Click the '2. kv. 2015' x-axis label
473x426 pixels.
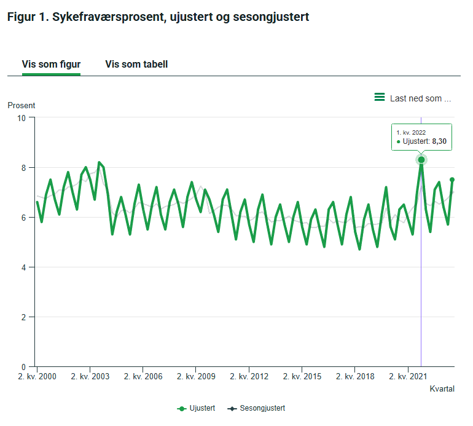[303, 376]
